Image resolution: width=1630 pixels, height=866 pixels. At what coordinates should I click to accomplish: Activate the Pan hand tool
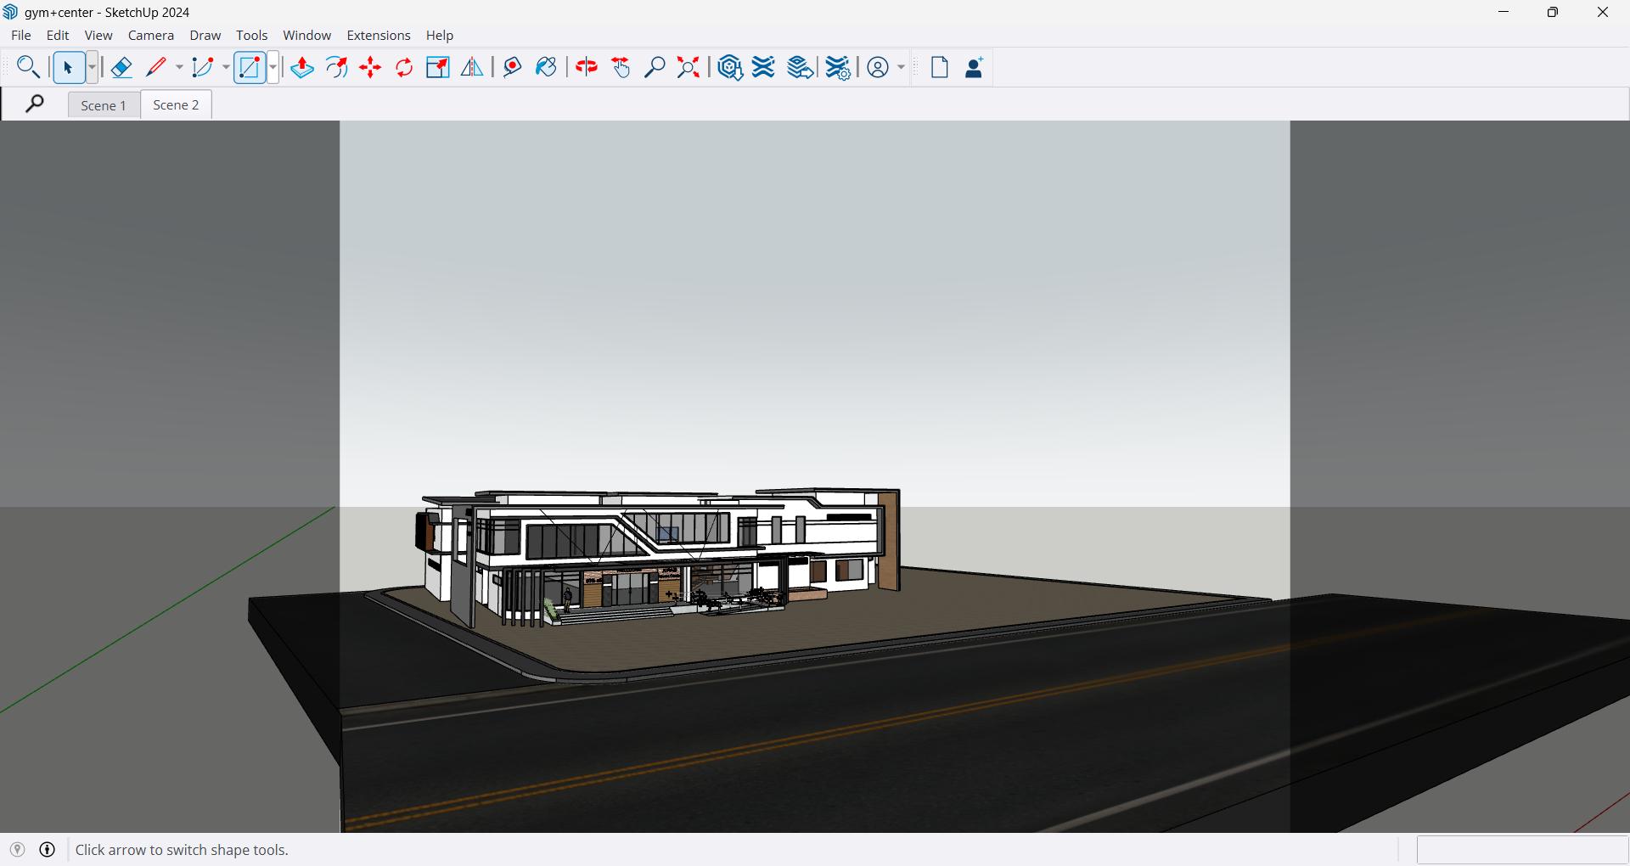621,68
